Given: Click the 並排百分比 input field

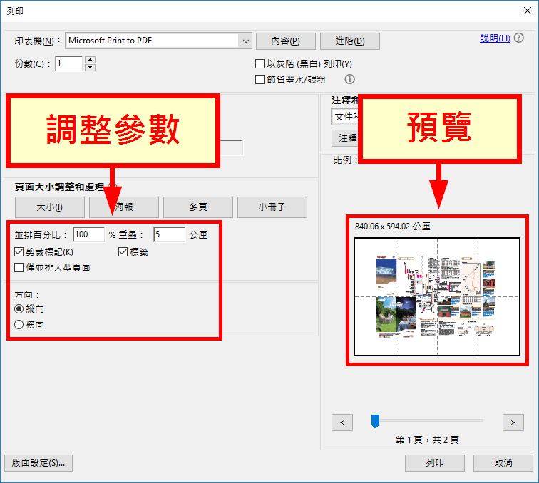Looking at the screenshot, I should (88, 234).
